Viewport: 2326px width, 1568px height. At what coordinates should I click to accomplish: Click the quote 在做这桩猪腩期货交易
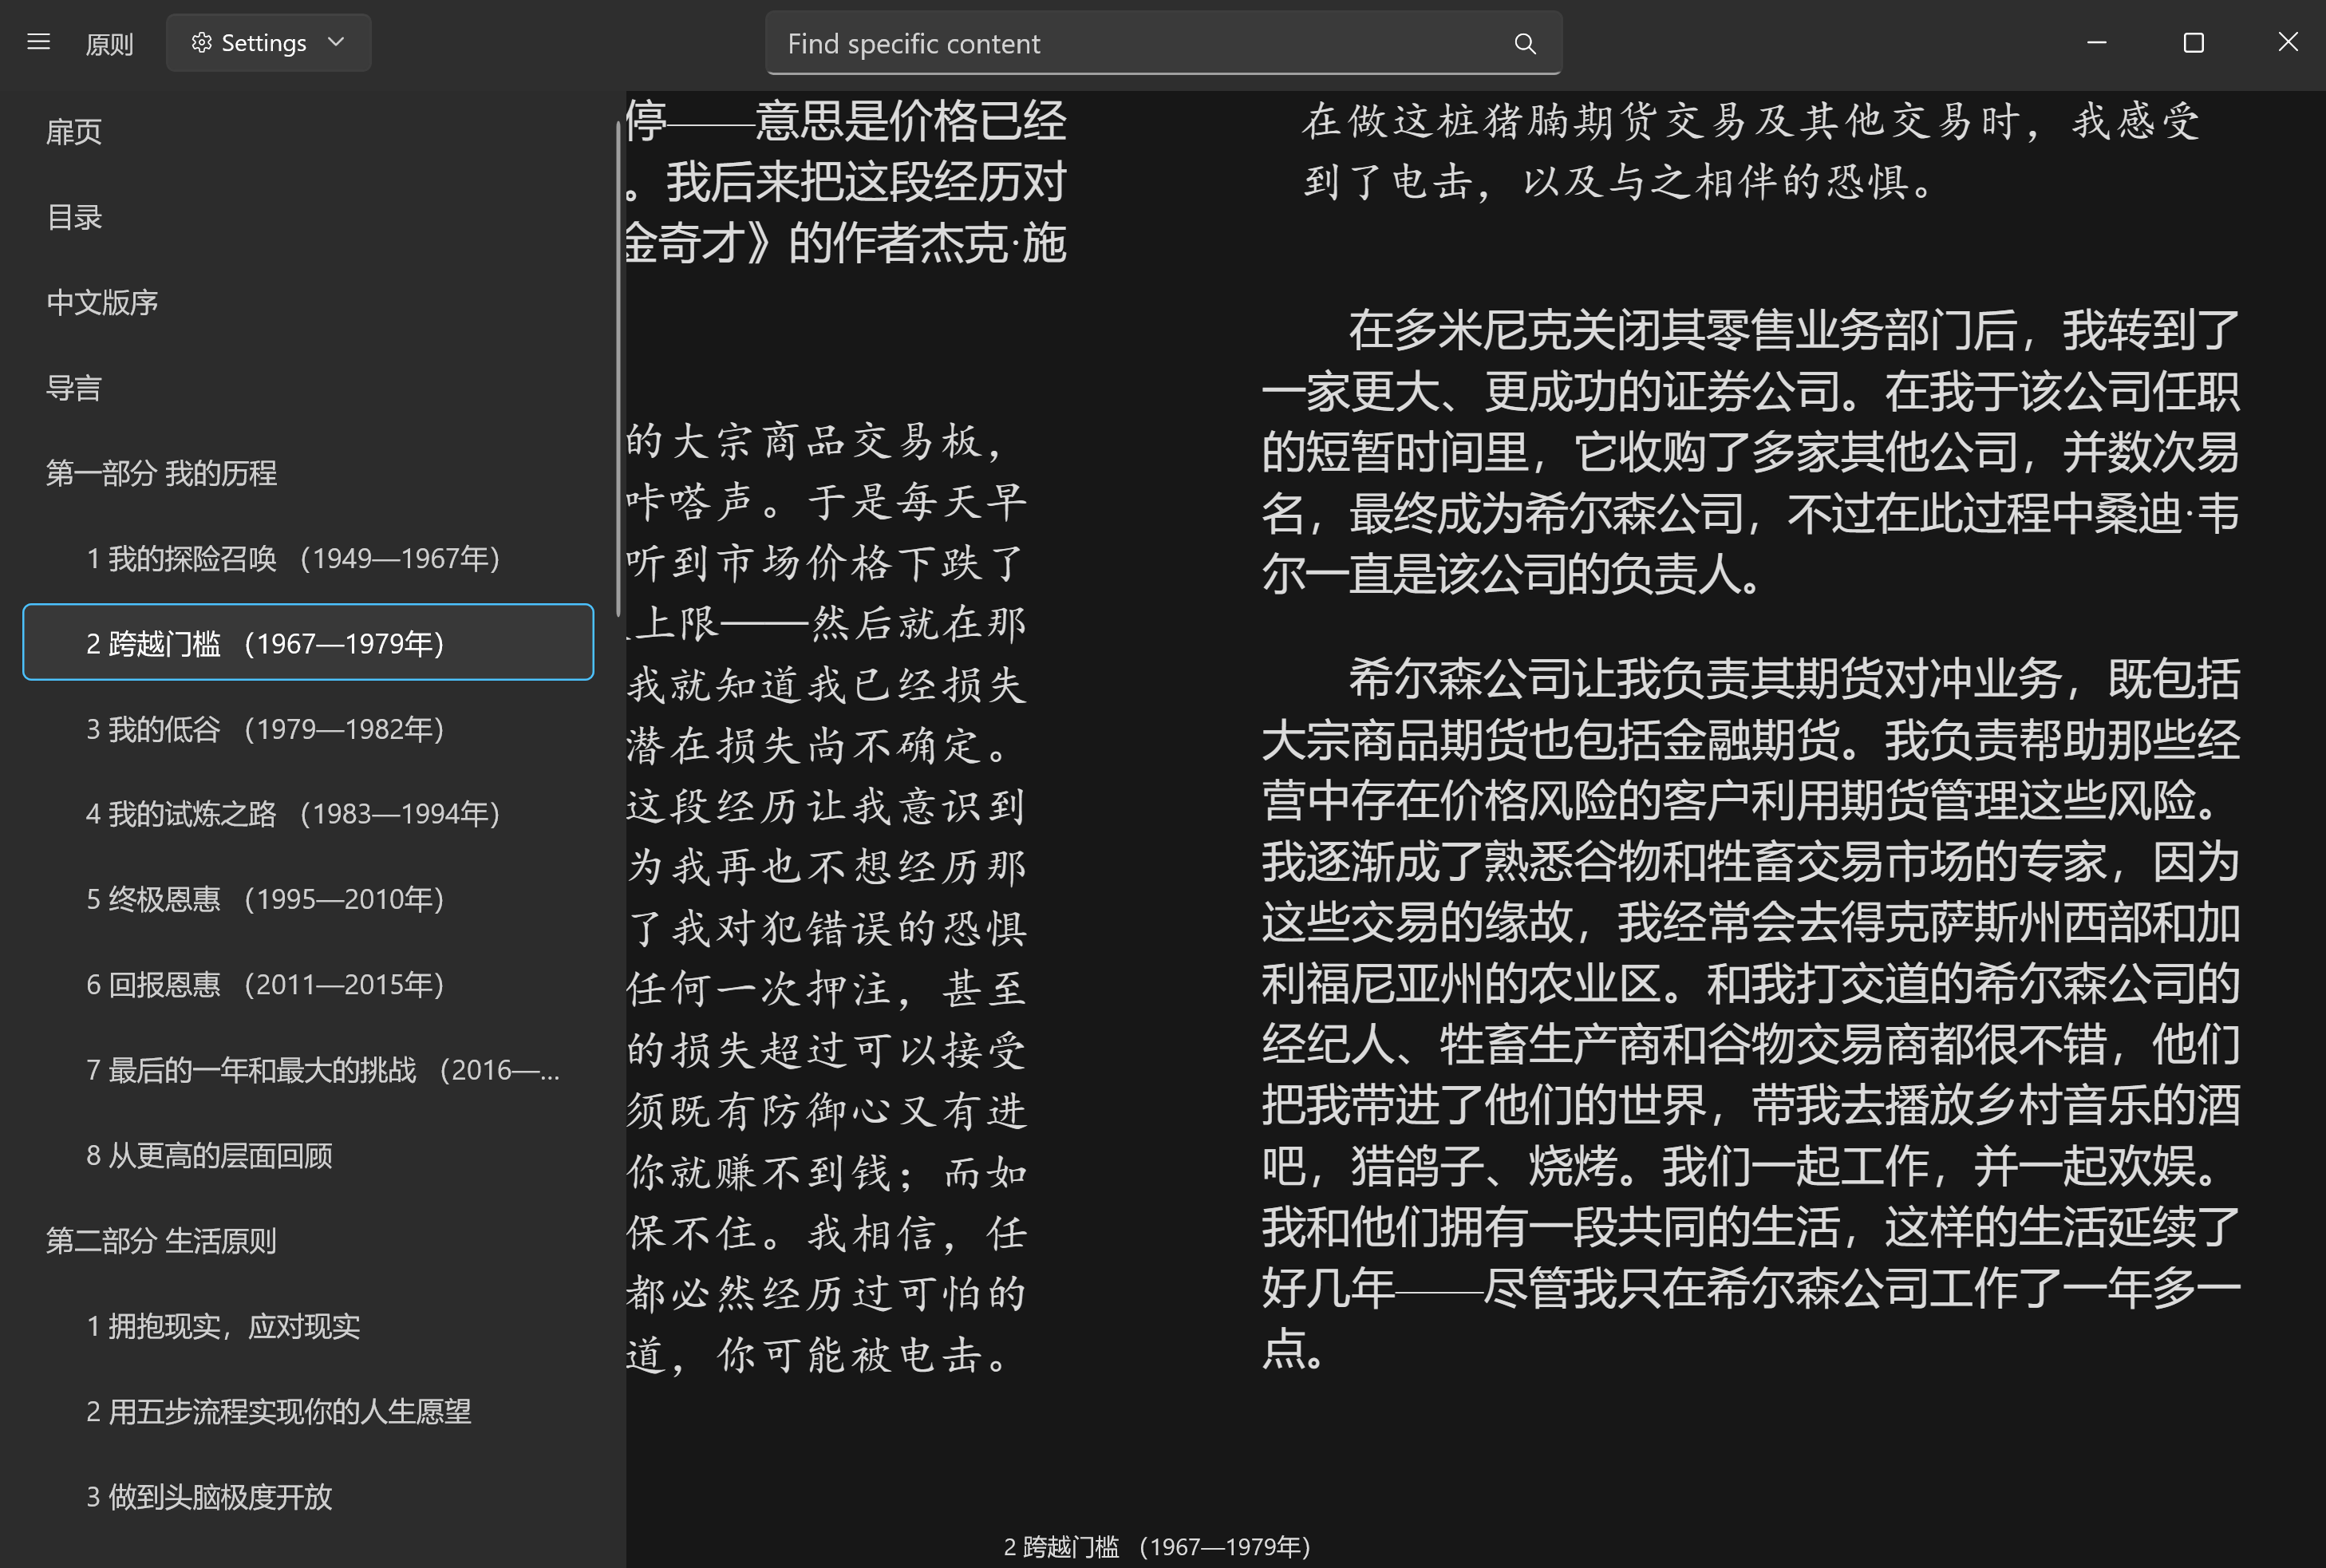1750,151
